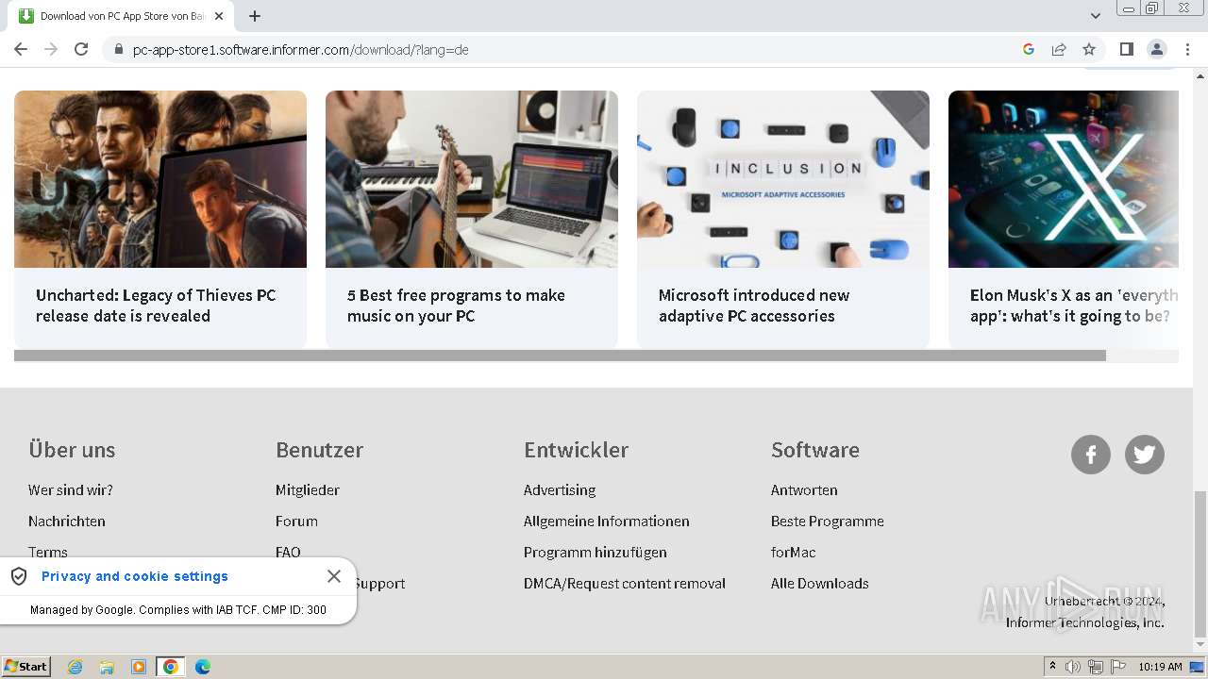Viewport: 1208px width, 679px height.
Task: Open the volume control tray icon
Action: (x=1073, y=667)
